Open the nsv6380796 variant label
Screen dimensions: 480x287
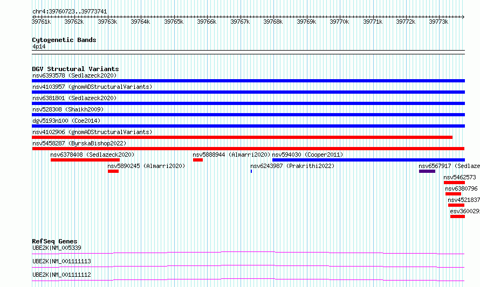pyautogui.click(x=461, y=188)
